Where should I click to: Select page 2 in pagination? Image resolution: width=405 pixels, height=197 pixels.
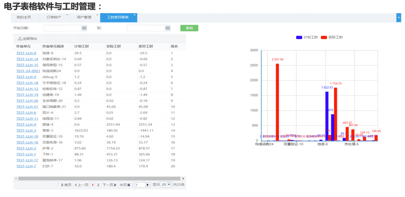coord(98,185)
